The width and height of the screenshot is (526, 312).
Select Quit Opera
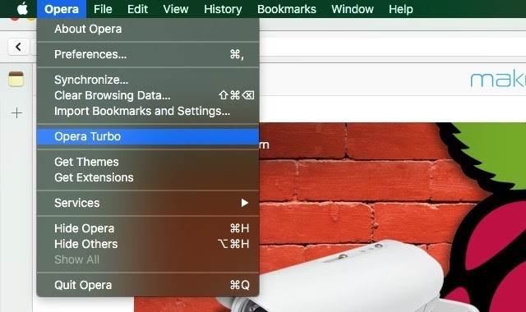[148, 285]
